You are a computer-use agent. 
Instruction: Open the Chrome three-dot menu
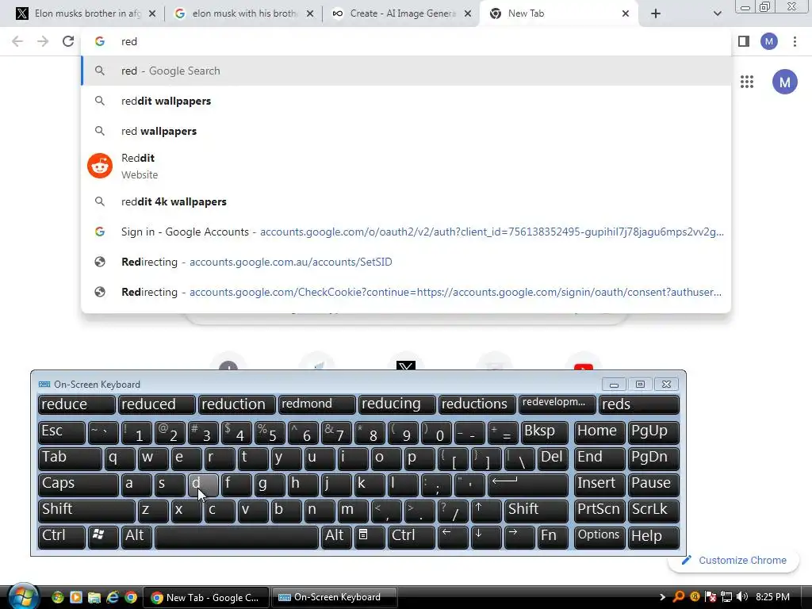[795, 41]
